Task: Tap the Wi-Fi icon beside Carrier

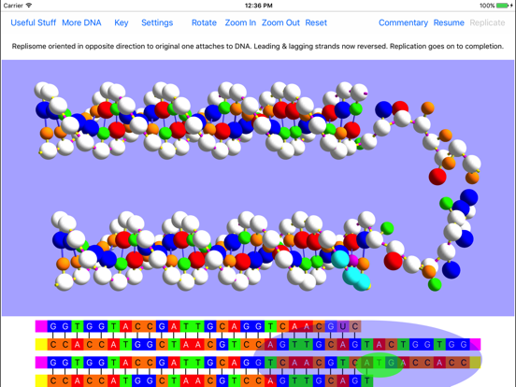Action: click(x=29, y=6)
